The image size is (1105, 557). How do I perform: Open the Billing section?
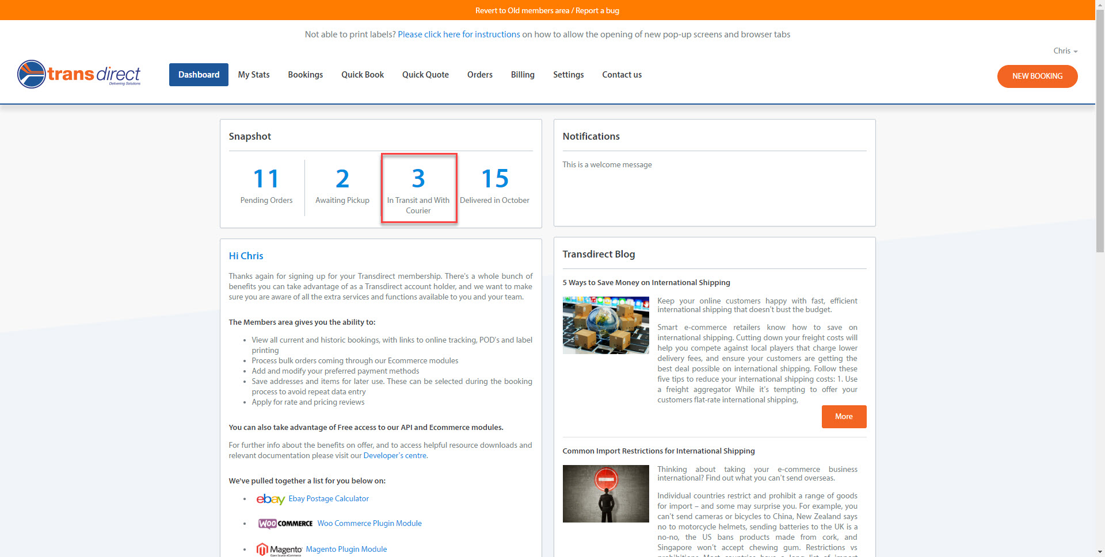pos(522,74)
